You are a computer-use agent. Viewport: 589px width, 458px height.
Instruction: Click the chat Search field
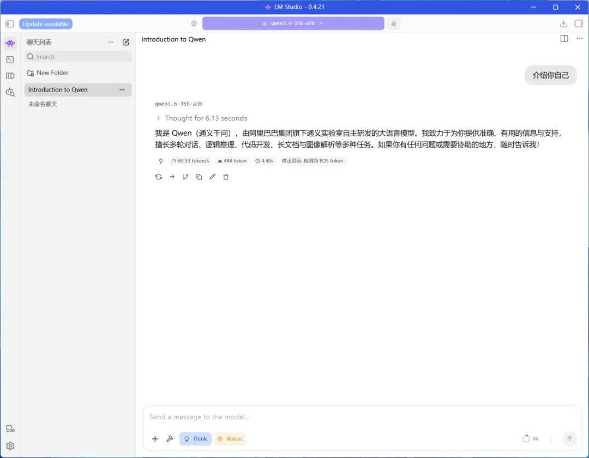(78, 57)
